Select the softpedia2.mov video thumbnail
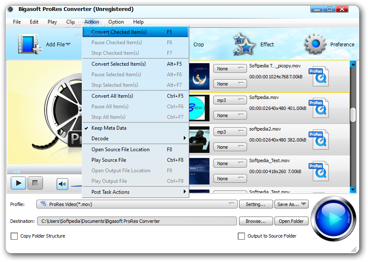Screen dimensions: 368x262 [x=199, y=139]
